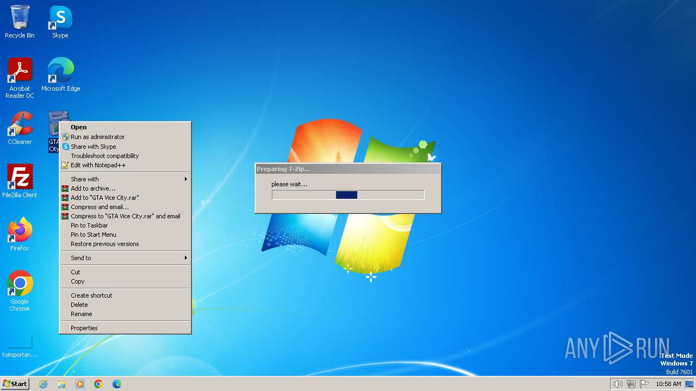Choose Open in the context menu

[x=125, y=127]
